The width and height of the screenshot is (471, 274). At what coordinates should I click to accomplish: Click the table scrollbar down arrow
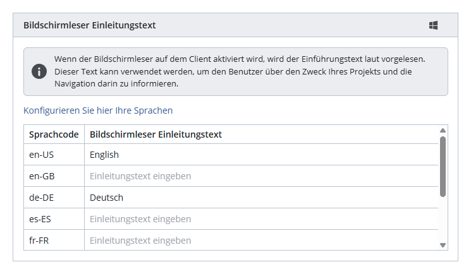443,245
